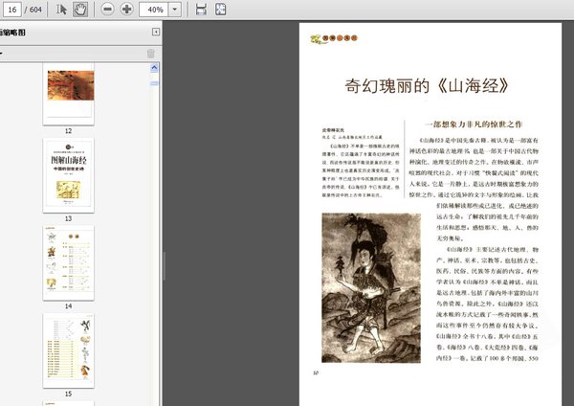Open page 13 thumbnail with book cover
574x406 pixels.
tap(69, 175)
